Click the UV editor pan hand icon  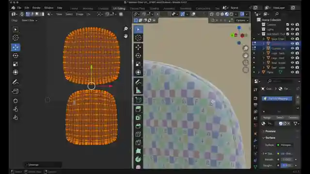pos(126,36)
